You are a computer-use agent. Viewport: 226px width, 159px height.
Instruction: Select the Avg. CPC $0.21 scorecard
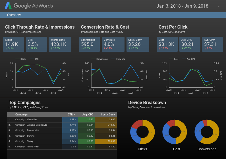[x=190, y=44]
